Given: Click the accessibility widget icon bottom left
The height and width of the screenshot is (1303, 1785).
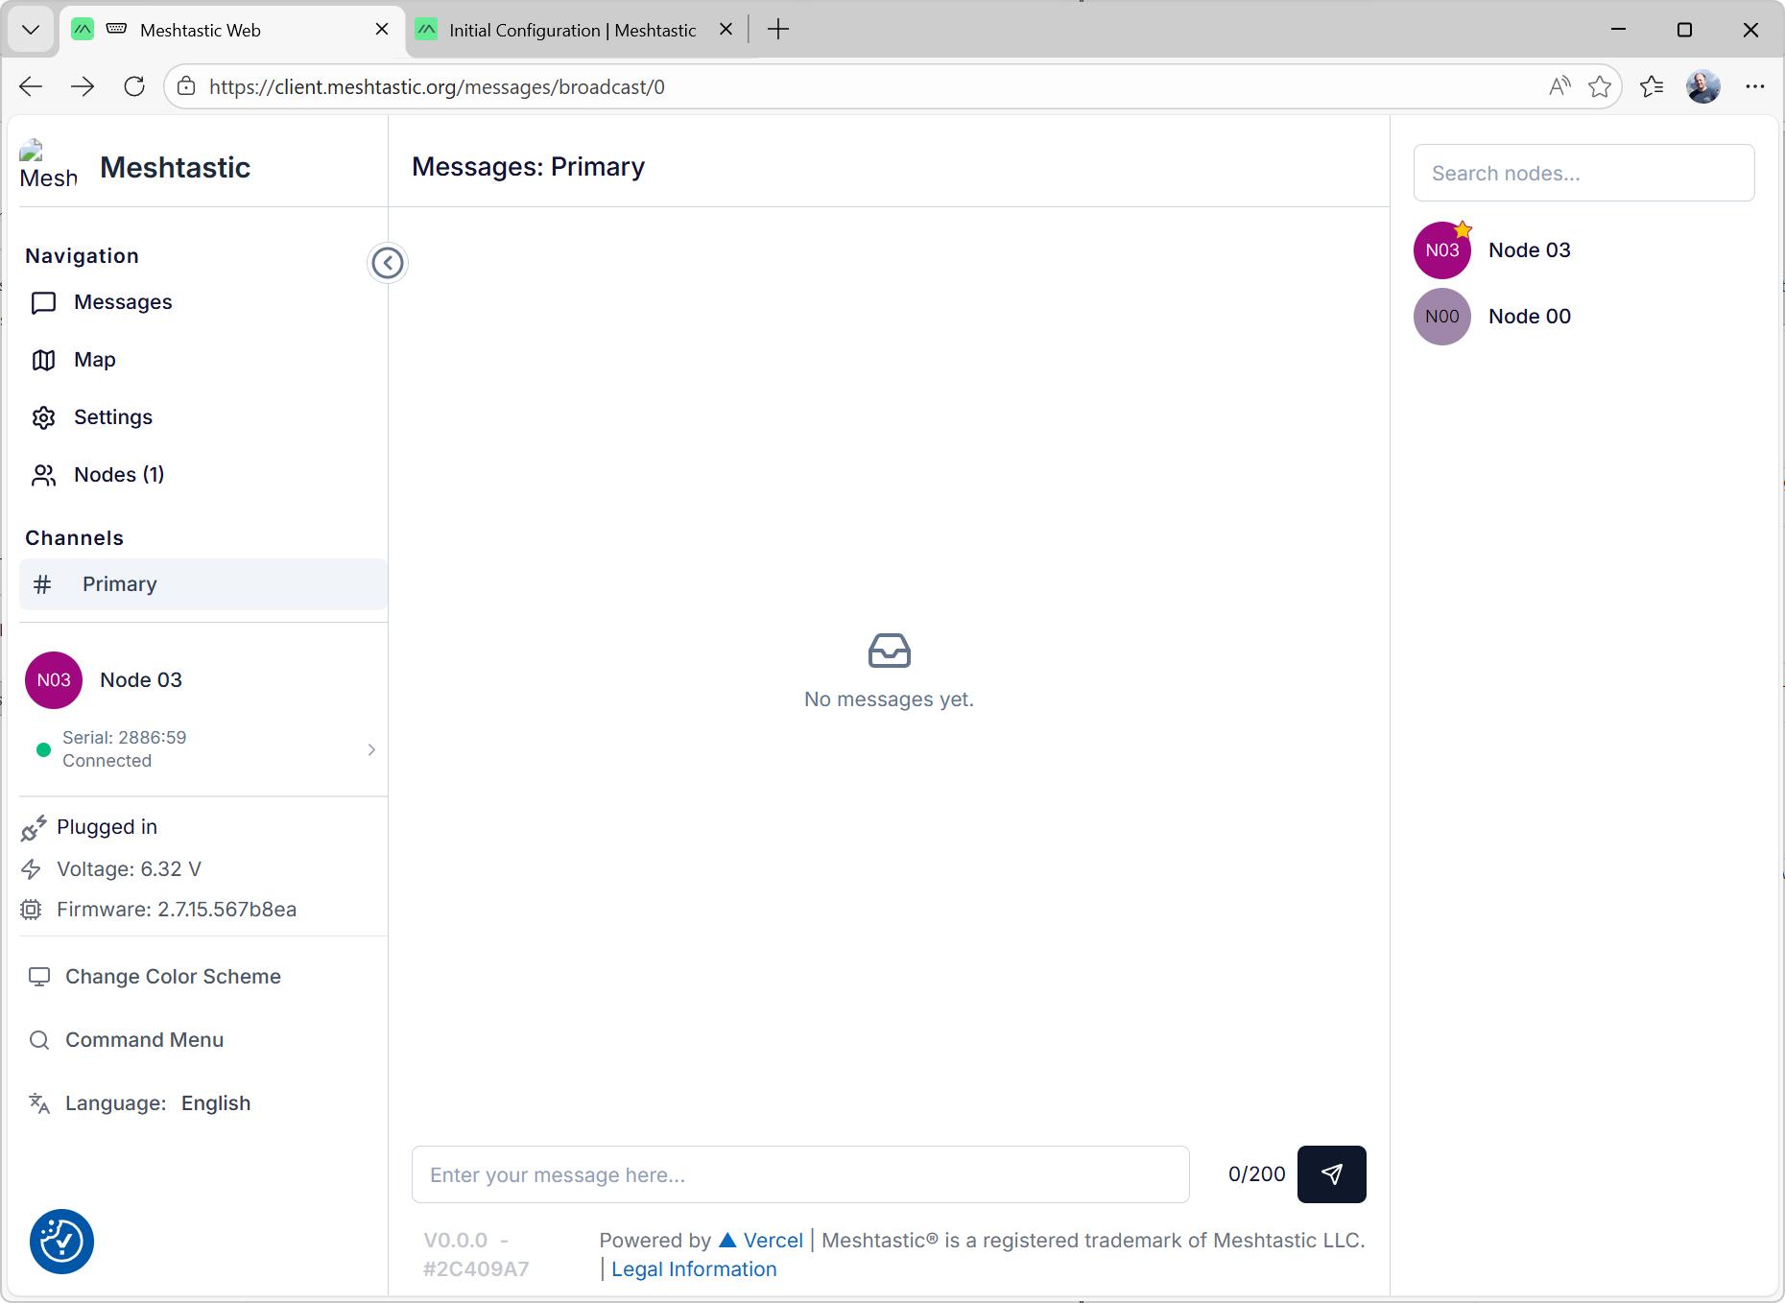Looking at the screenshot, I should (x=60, y=1241).
